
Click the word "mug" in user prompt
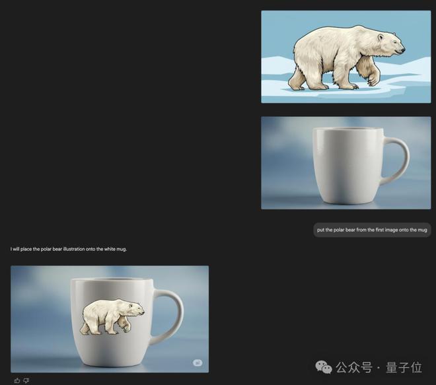pos(422,230)
